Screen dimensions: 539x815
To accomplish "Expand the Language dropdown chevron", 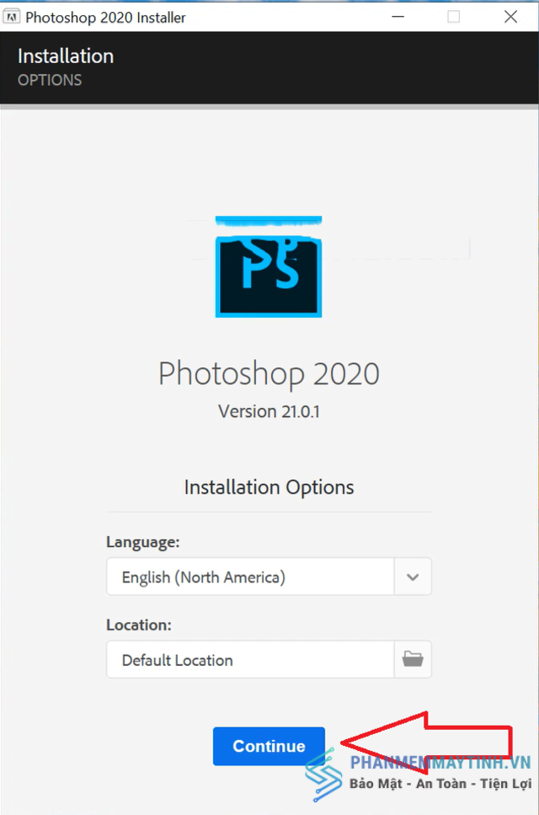I will [413, 576].
